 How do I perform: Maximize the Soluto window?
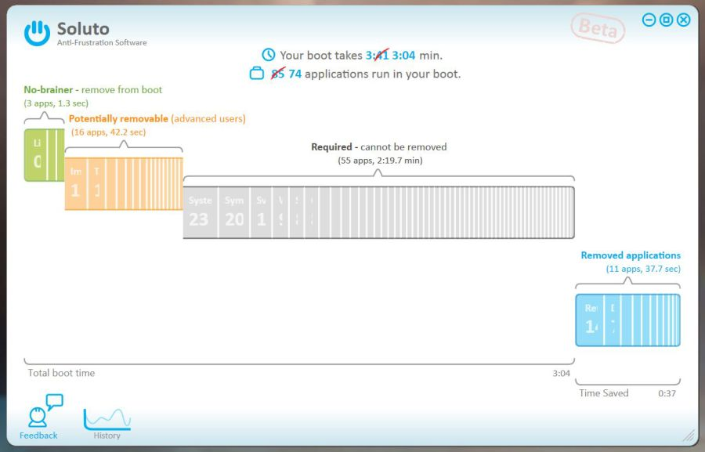[667, 20]
